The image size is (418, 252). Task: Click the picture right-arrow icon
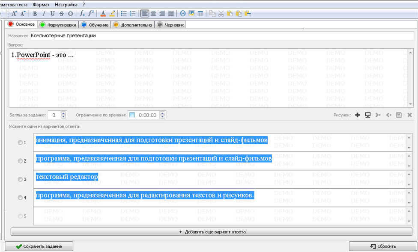coord(378,115)
